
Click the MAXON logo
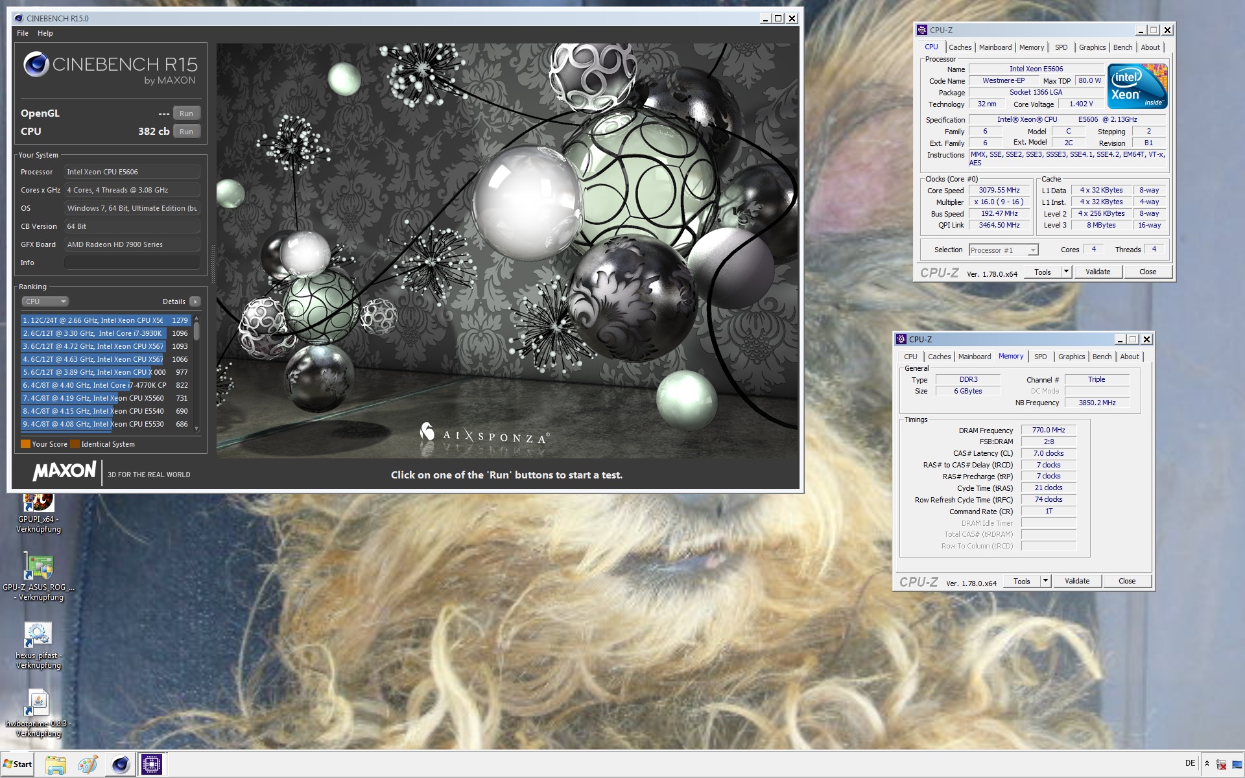tap(64, 471)
